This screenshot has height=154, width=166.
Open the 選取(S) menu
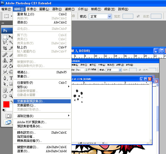coord(57,9)
